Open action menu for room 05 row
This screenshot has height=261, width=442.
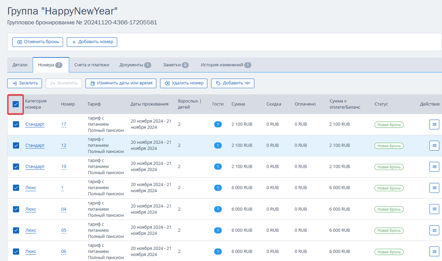(434, 230)
